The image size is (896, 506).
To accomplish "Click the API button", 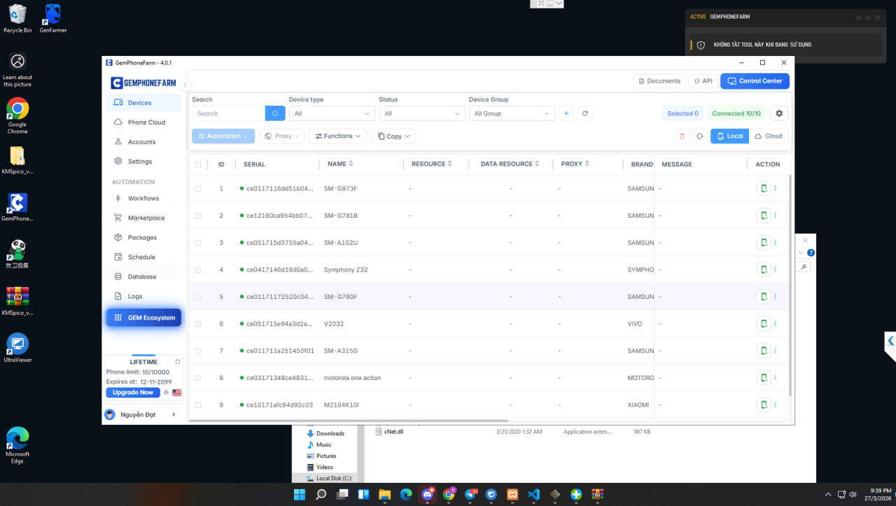I will [703, 81].
